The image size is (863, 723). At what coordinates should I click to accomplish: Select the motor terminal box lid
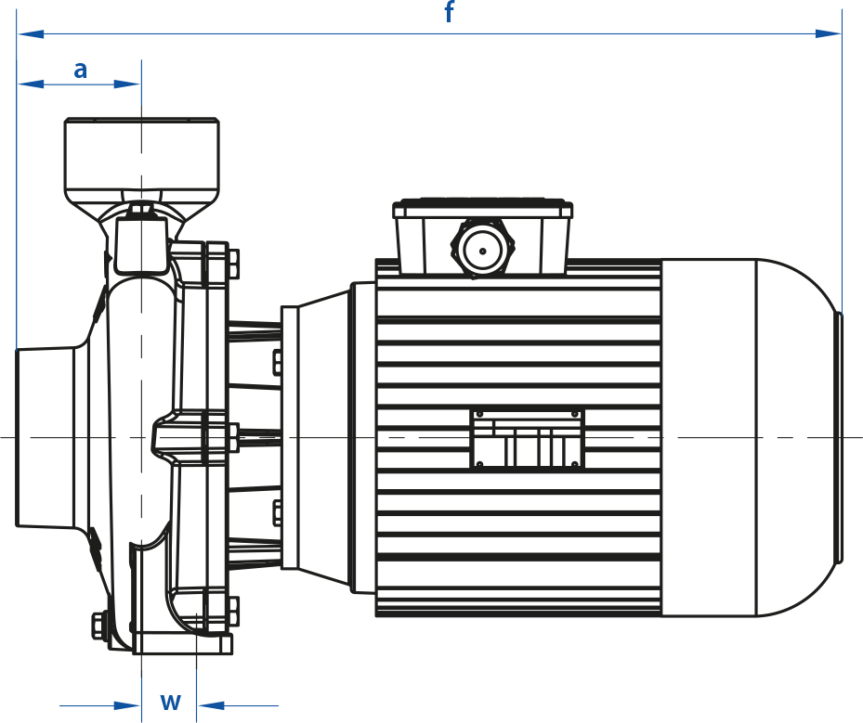(x=481, y=207)
